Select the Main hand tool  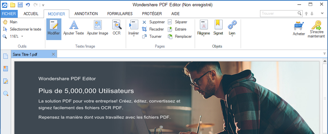click(x=10, y=22)
